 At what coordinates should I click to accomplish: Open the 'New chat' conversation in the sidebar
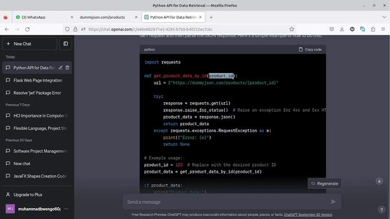[37, 164]
